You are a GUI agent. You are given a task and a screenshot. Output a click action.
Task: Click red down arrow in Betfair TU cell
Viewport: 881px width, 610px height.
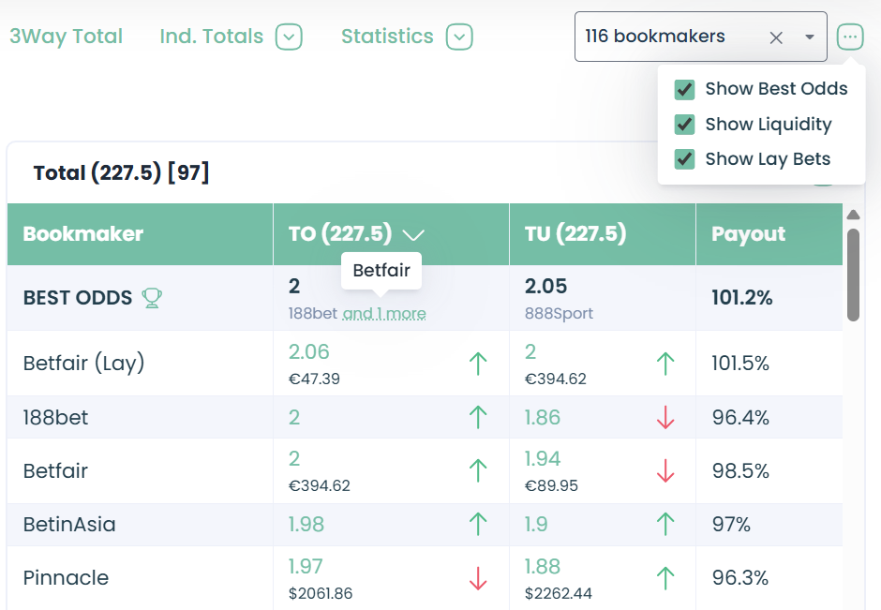coord(665,470)
